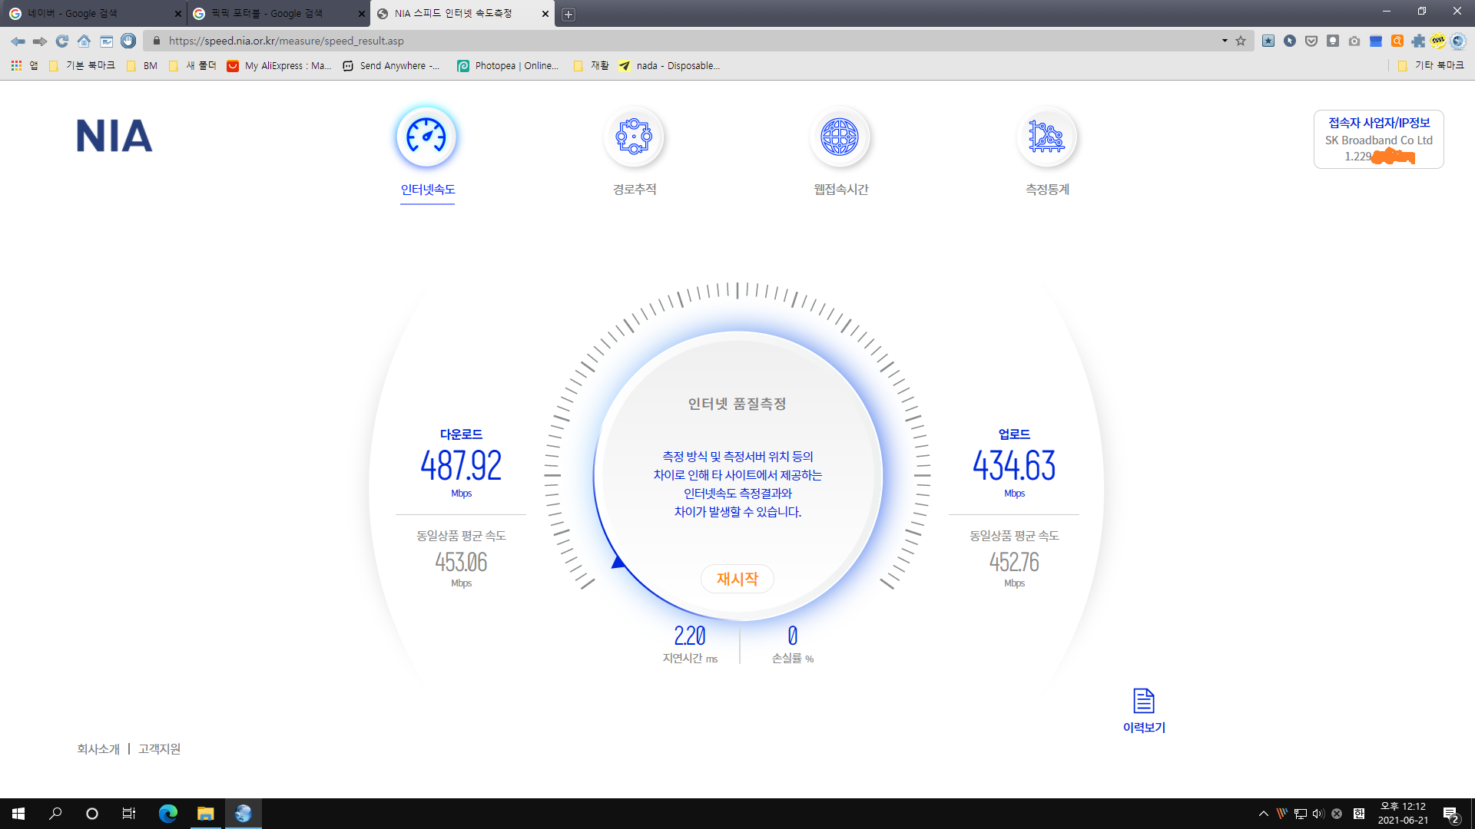Click the orange search extension icon

point(1397,41)
